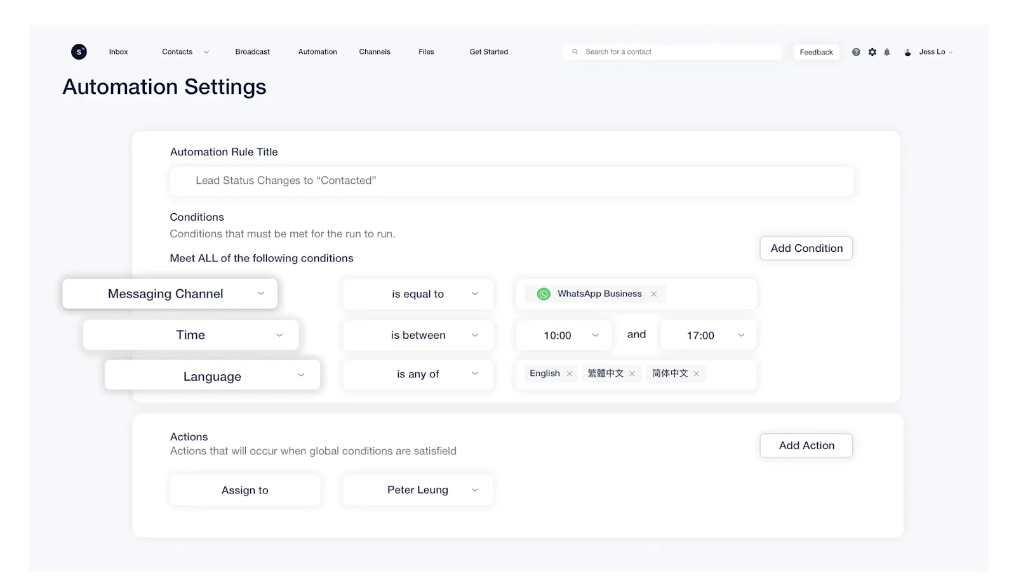Image resolution: width=1016 pixels, height=588 pixels.
Task: Remove the 繁體中文 language tag
Action: click(x=632, y=374)
